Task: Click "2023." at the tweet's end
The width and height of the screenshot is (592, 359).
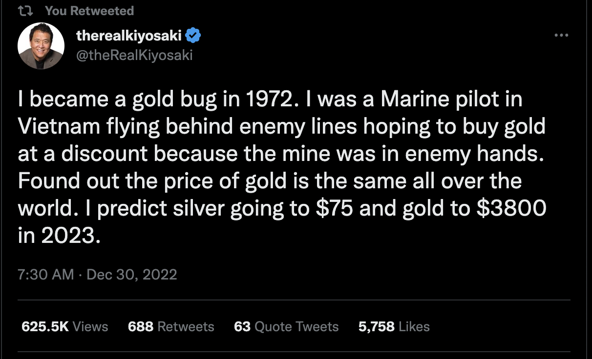Action: [69, 236]
